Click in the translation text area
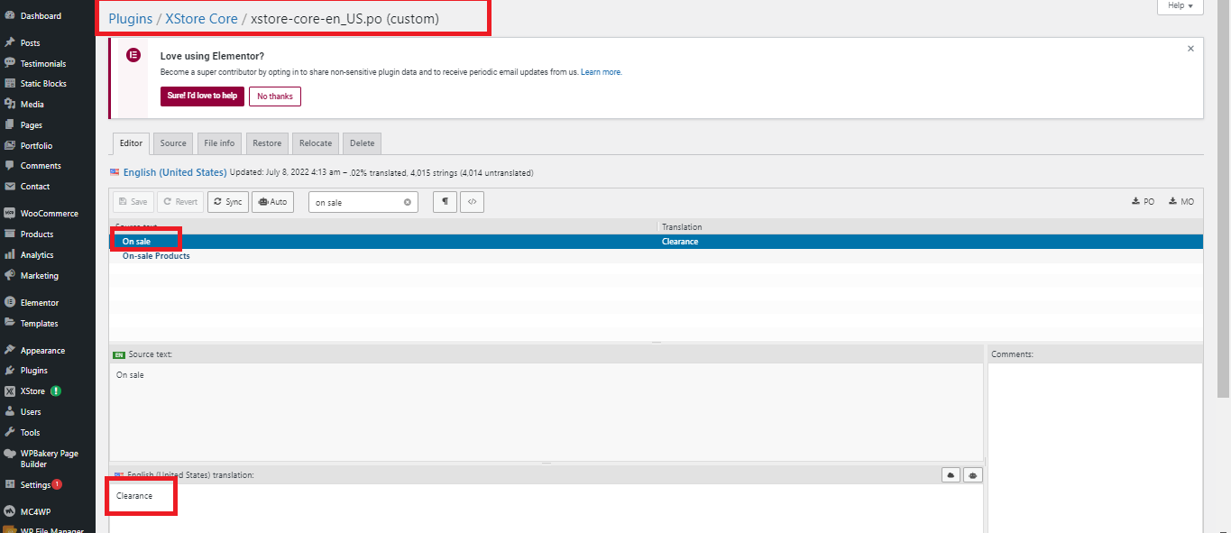The width and height of the screenshot is (1231, 533). click(x=547, y=509)
